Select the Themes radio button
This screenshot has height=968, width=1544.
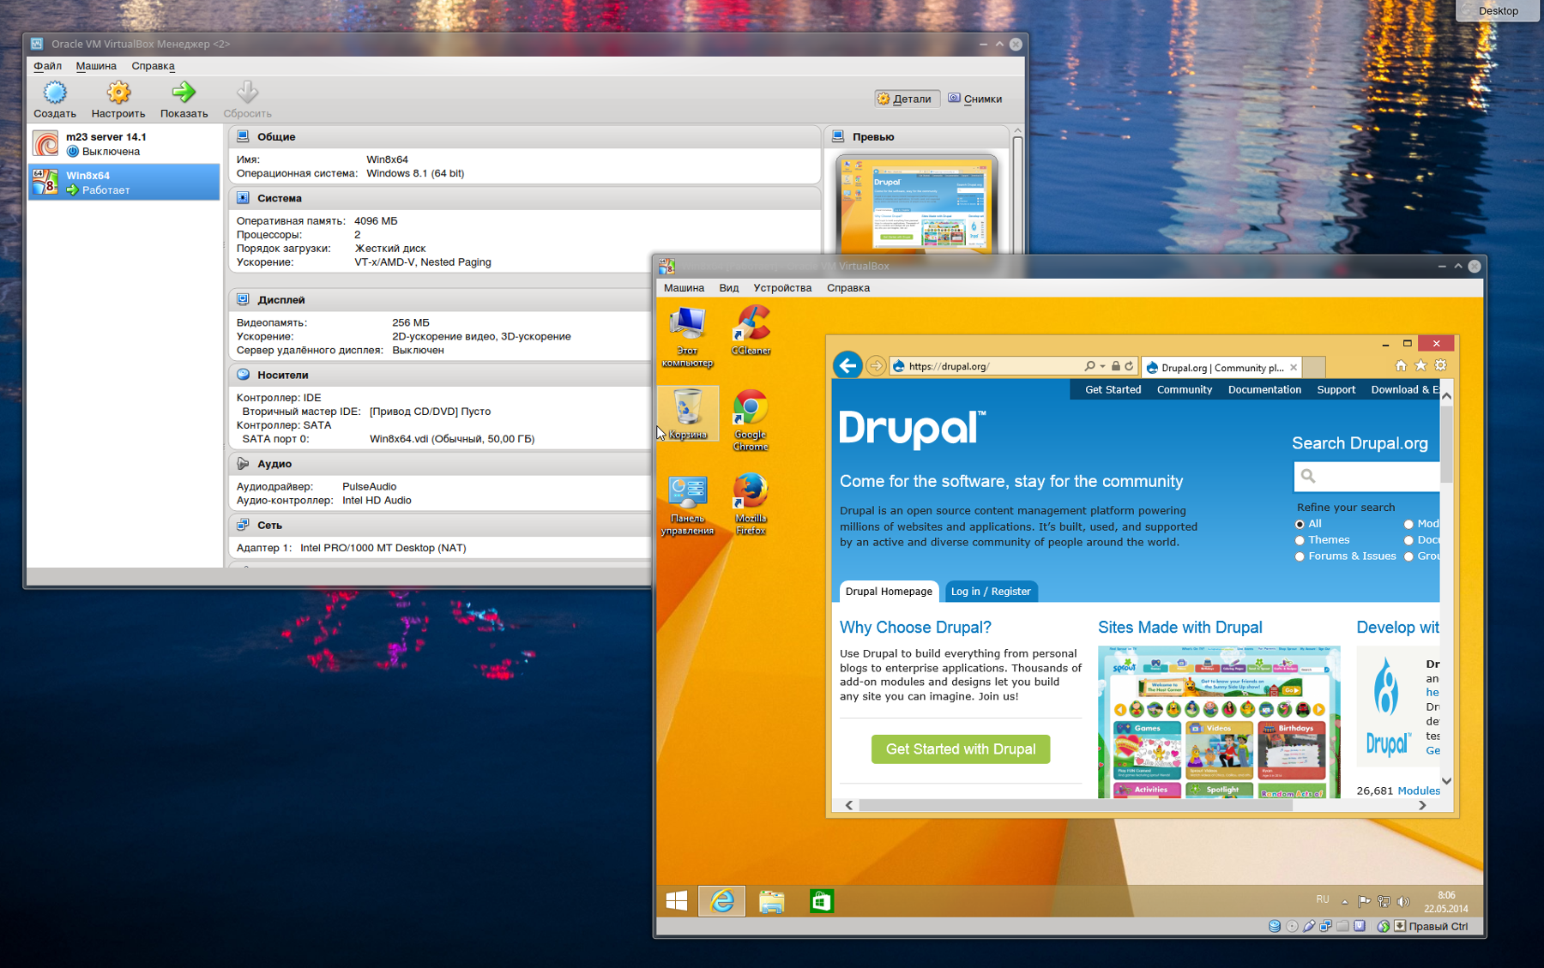coord(1300,540)
